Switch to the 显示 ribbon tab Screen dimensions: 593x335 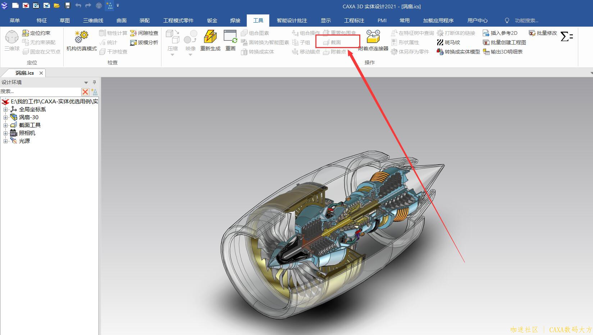[326, 20]
